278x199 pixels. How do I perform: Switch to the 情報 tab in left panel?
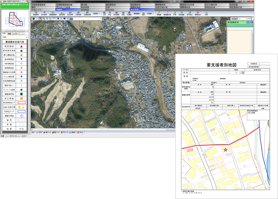click(x=10, y=34)
